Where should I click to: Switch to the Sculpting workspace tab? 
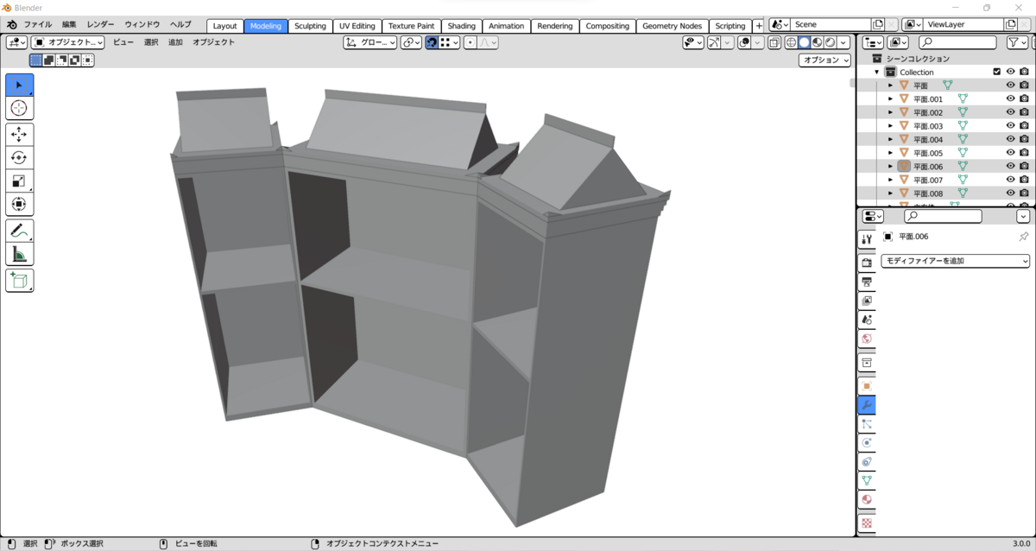coord(310,26)
